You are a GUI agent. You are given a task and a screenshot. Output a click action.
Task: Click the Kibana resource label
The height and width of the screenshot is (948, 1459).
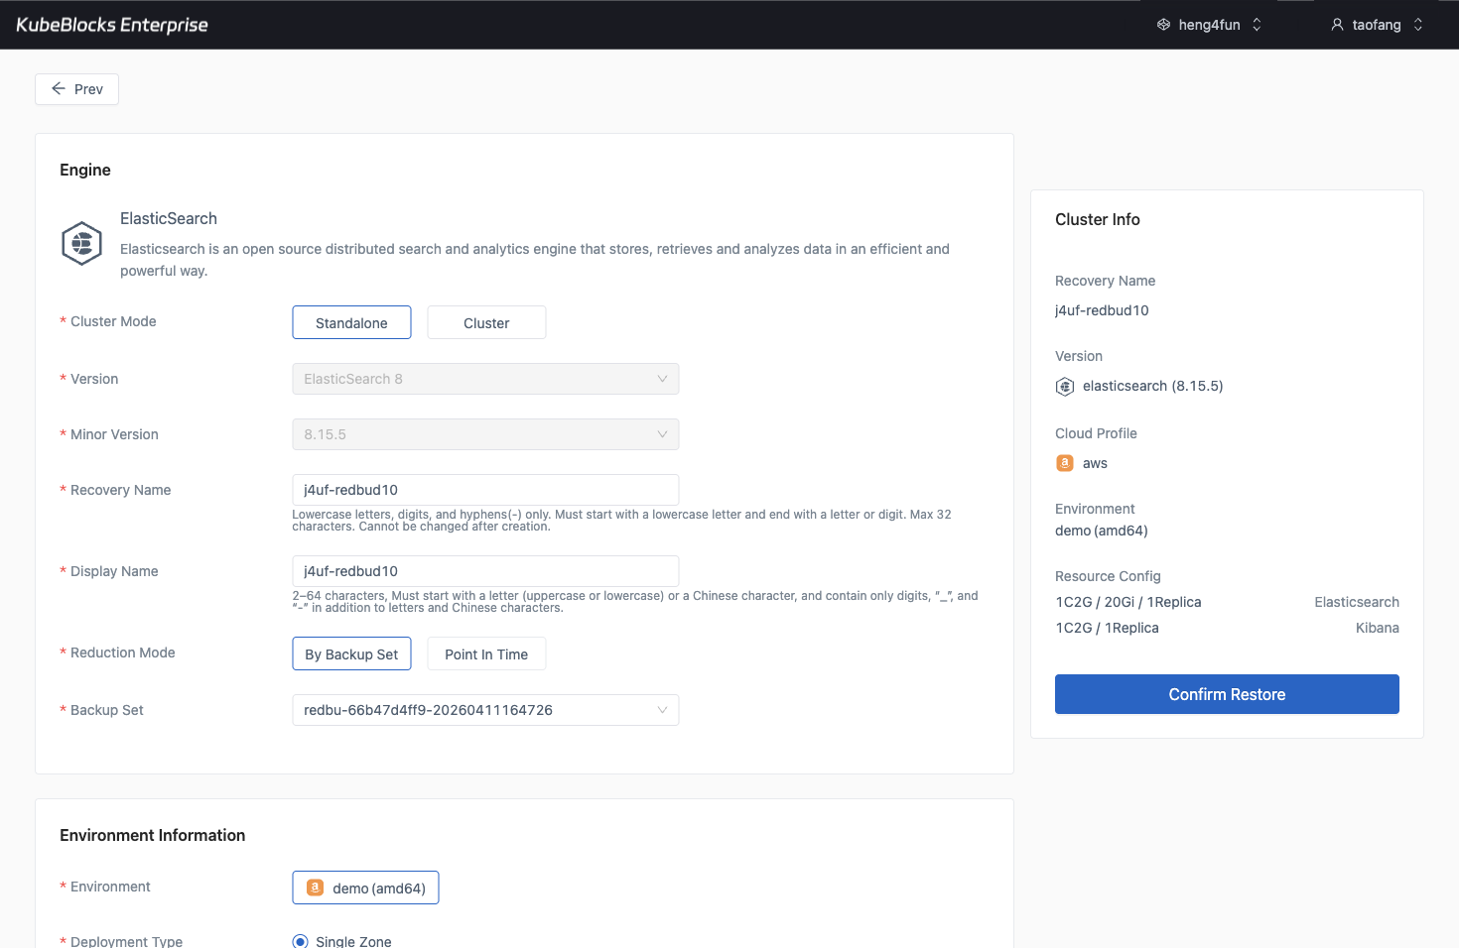[x=1378, y=628]
